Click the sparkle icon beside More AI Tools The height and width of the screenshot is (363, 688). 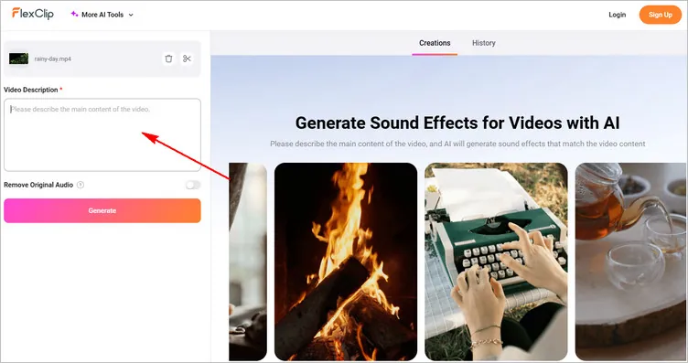[74, 14]
